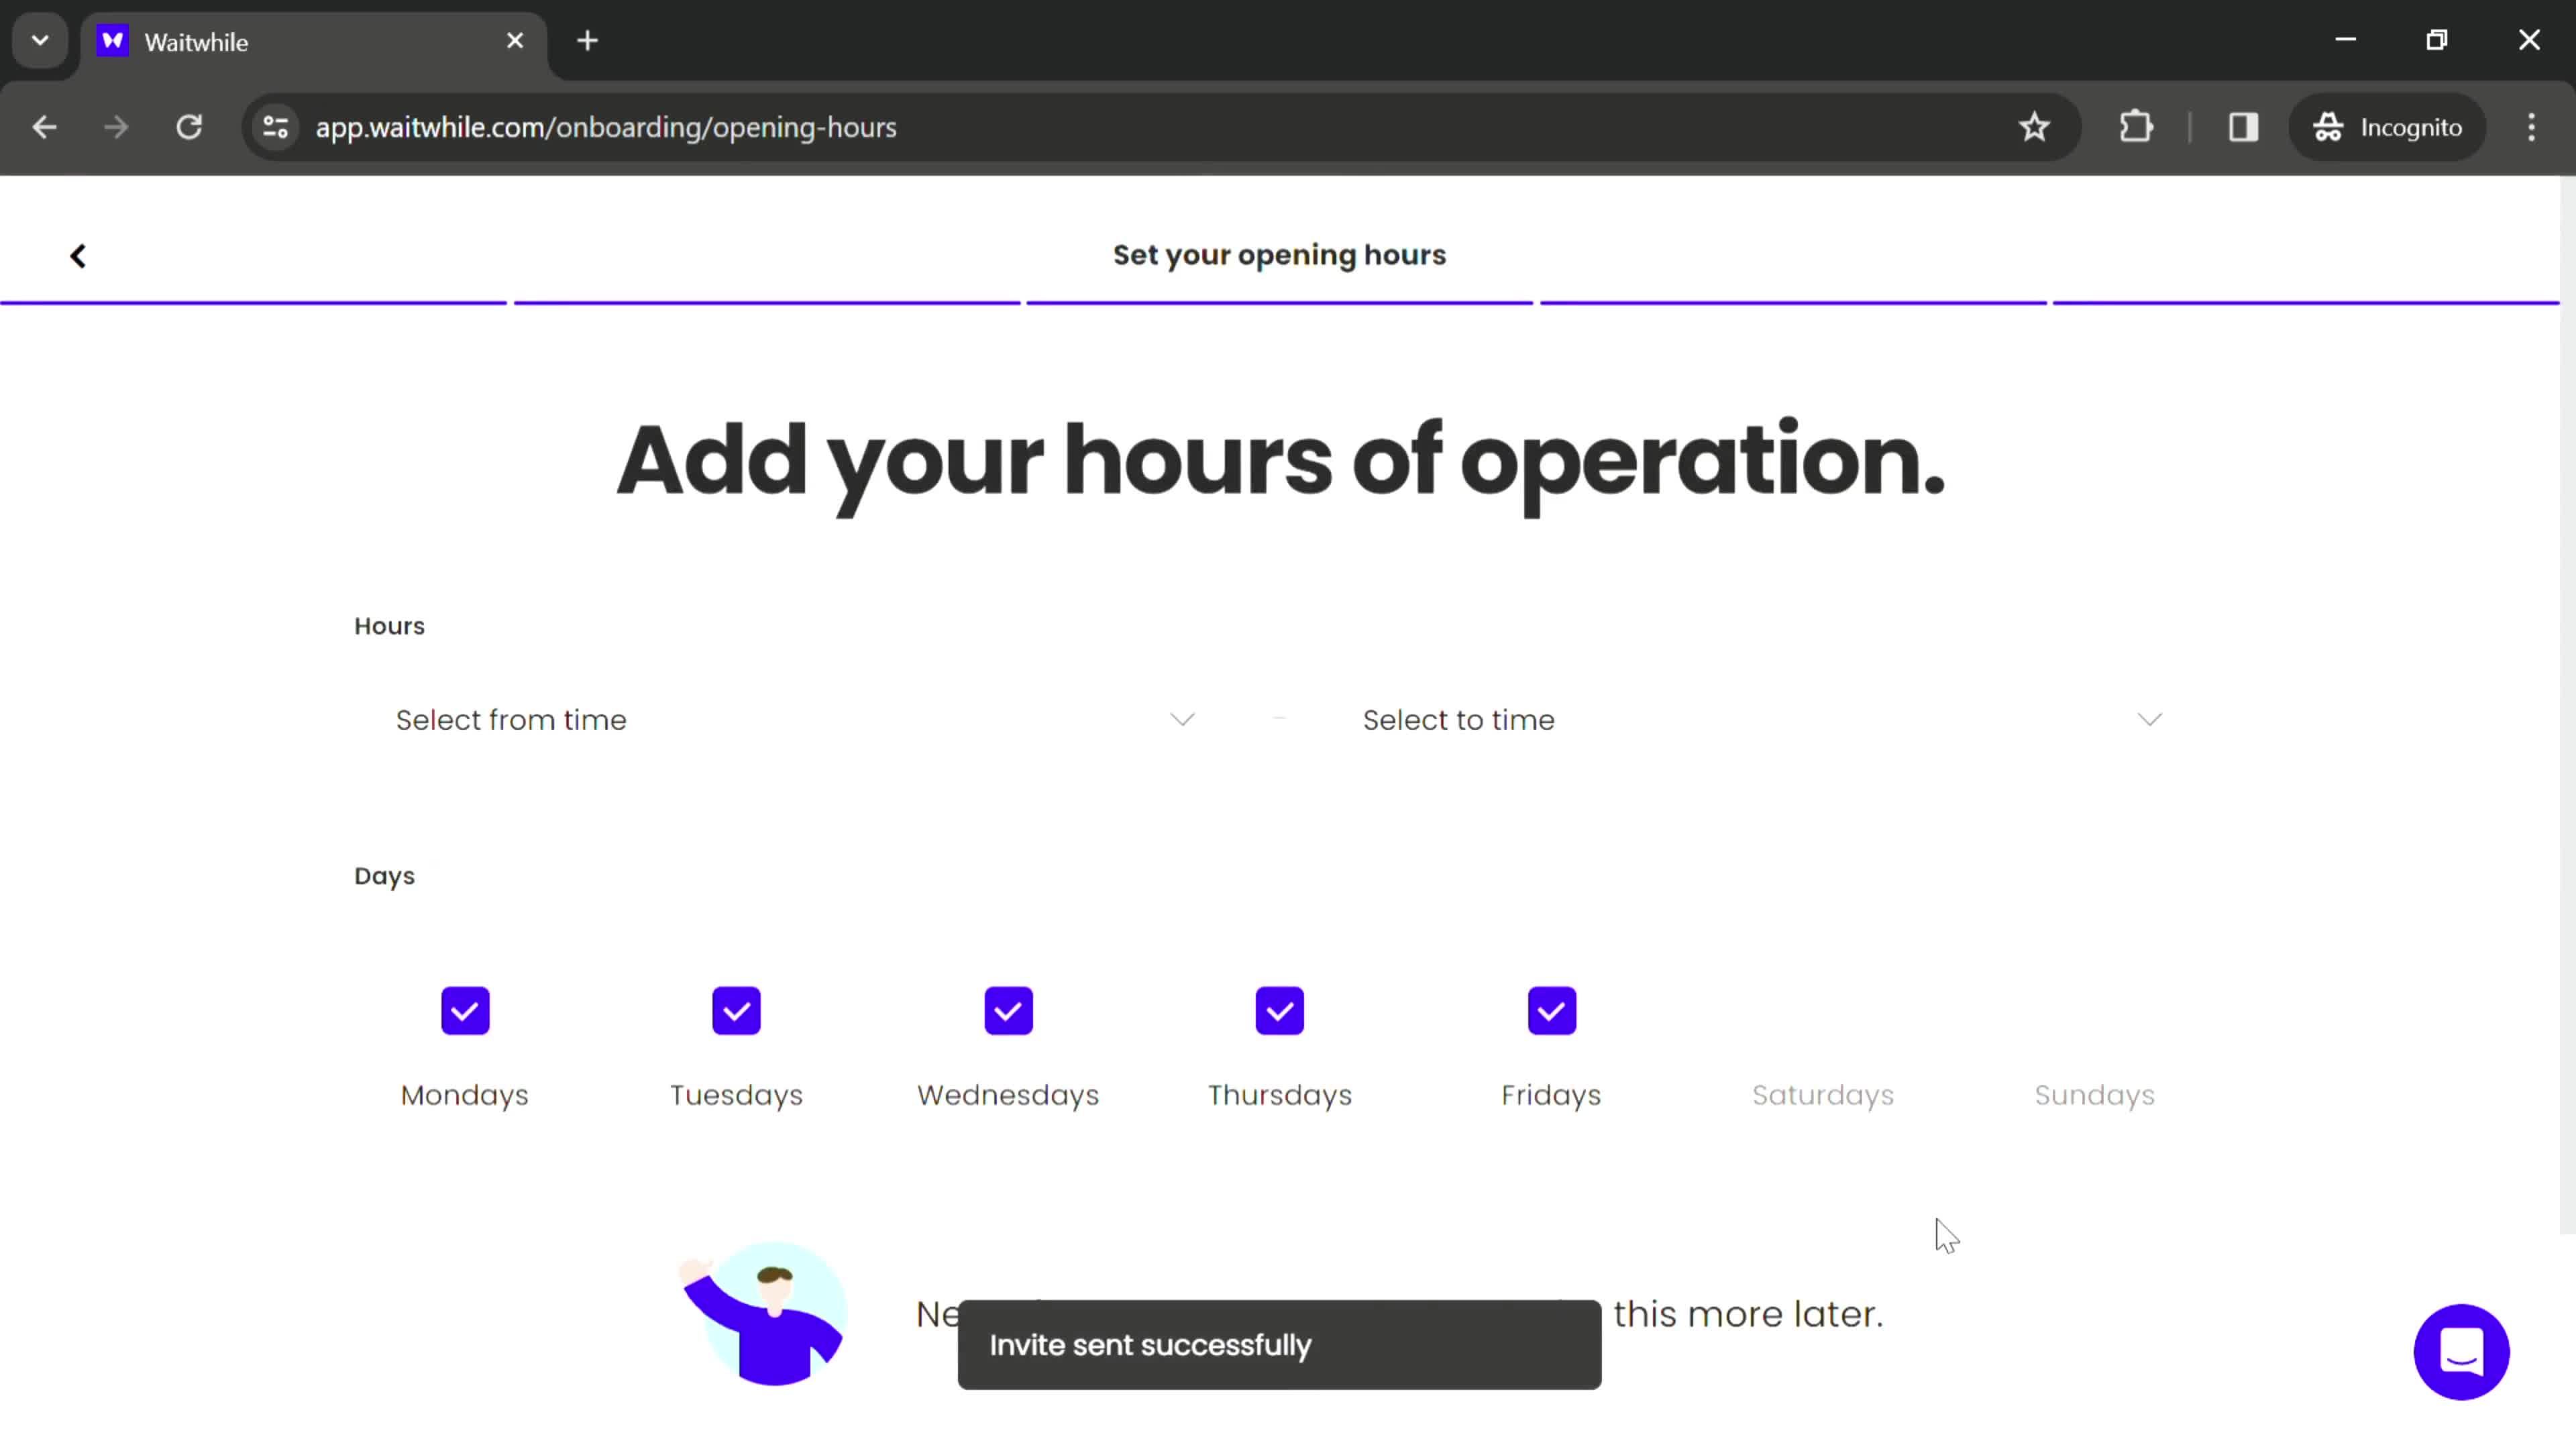
Task: Uncheck the Wednesdays checkbox
Action: 1008,1011
